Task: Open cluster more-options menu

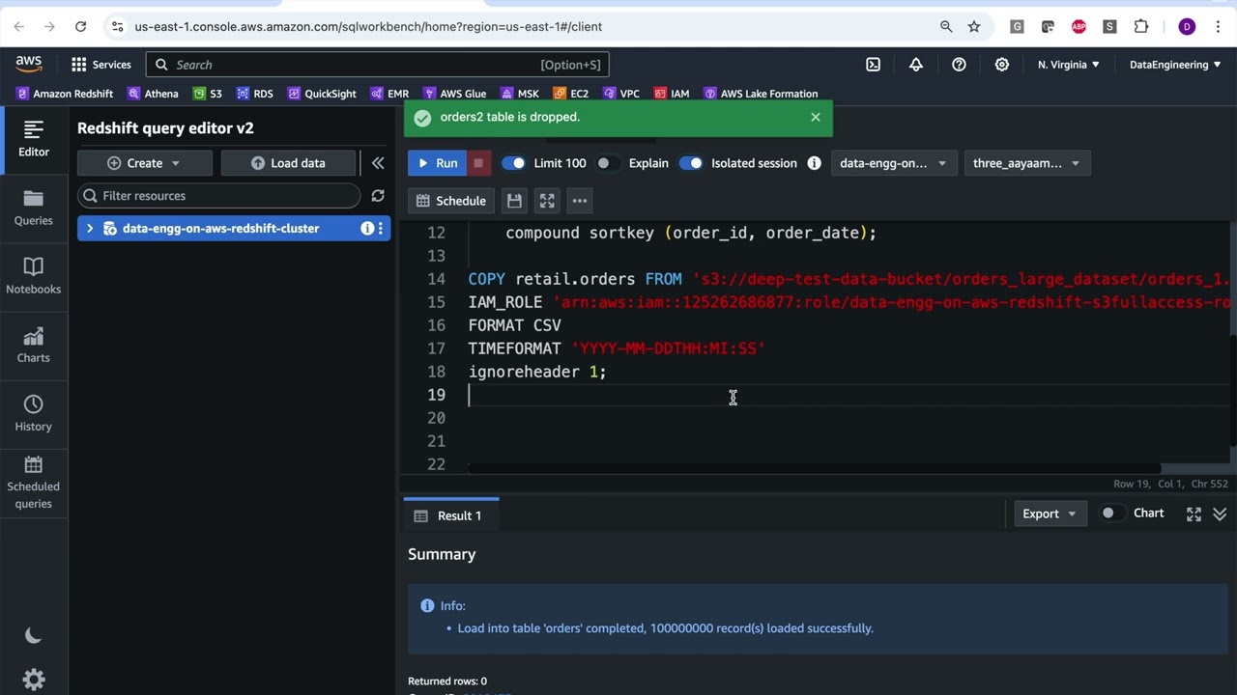Action: pos(381,229)
